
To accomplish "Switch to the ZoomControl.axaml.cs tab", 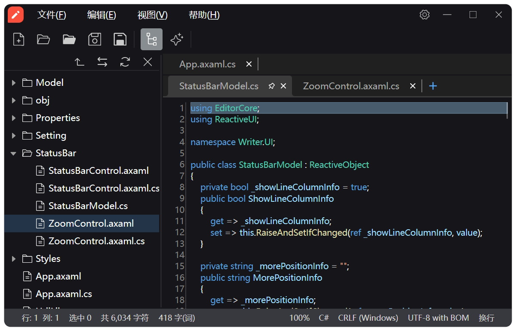I will pyautogui.click(x=351, y=86).
